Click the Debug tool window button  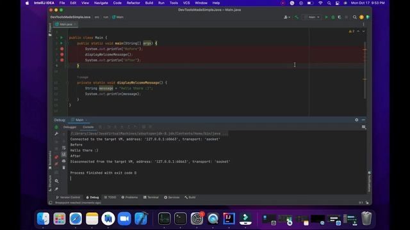[92, 197]
